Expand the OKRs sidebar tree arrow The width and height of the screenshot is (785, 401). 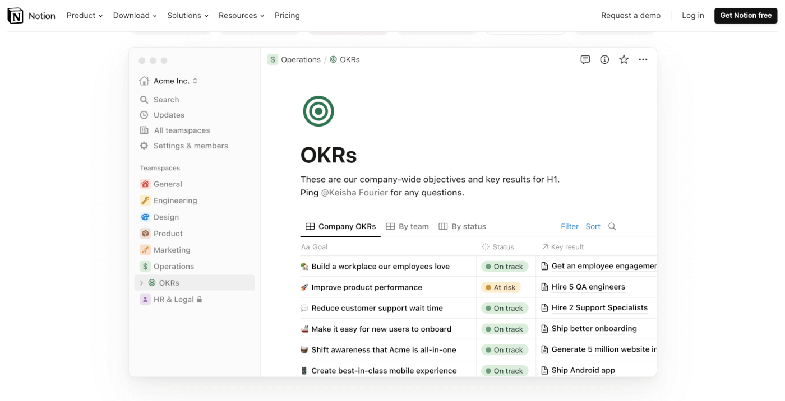(x=141, y=283)
